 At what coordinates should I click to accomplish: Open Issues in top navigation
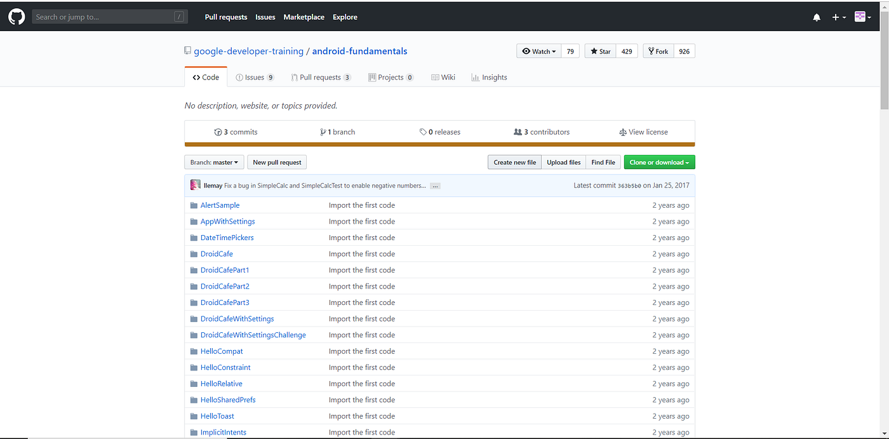(265, 17)
